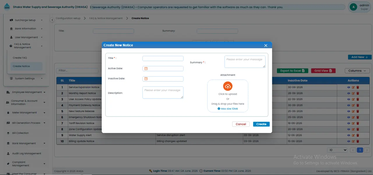This screenshot has height=175, width=373.
Task: View the Payment Gateway Notice via eye icon
Action: [x=349, y=105]
